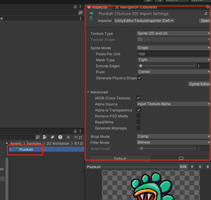
Task: Enable Generate Mipmaps
Action: pos(139,128)
